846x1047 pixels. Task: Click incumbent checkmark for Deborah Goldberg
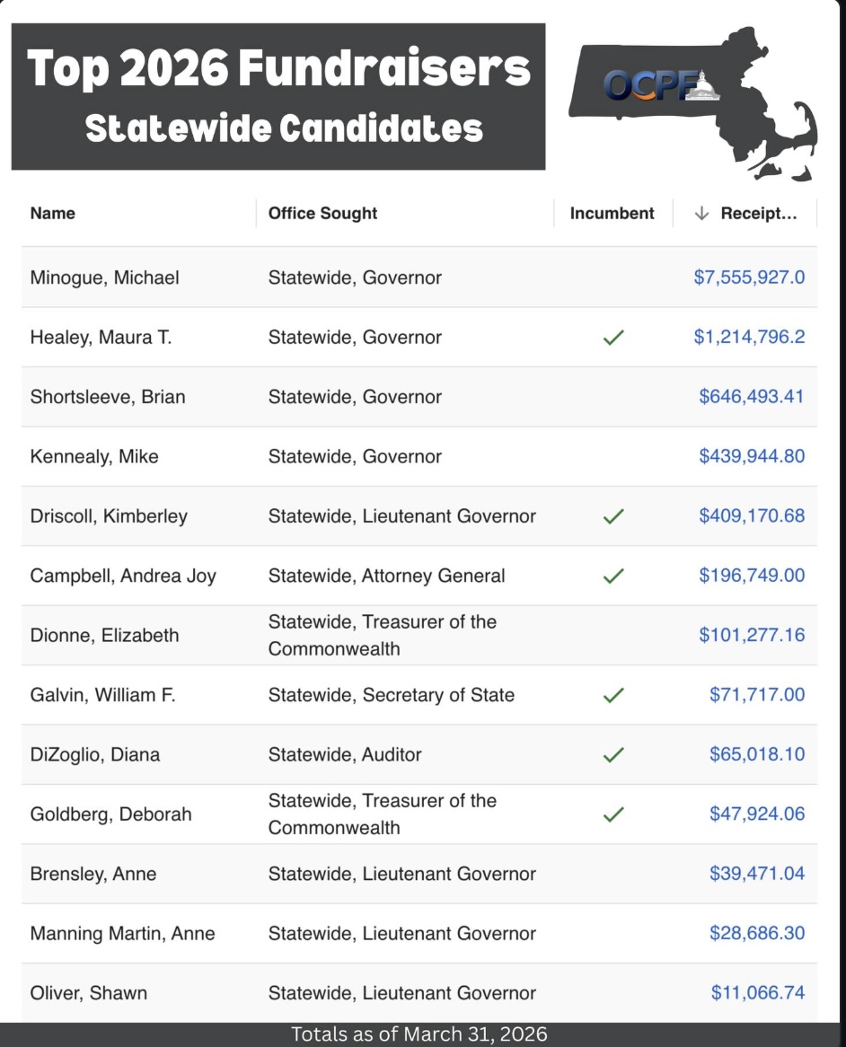tap(612, 814)
